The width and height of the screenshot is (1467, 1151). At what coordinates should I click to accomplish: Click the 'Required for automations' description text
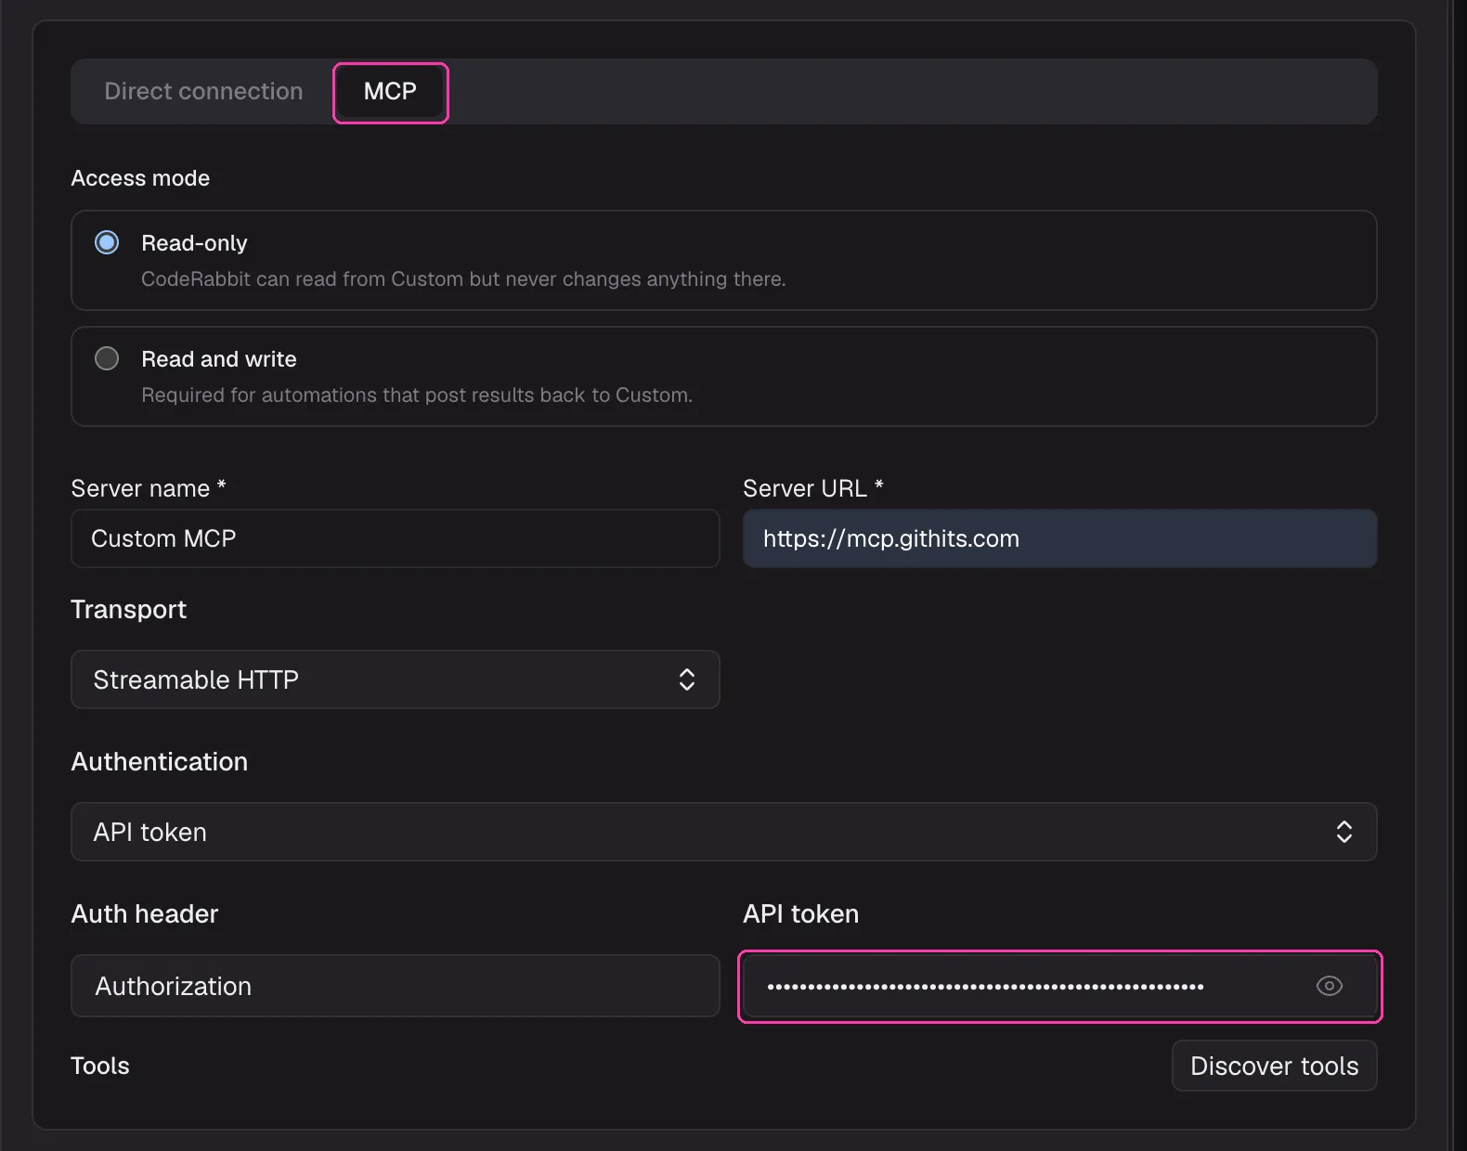(x=417, y=394)
